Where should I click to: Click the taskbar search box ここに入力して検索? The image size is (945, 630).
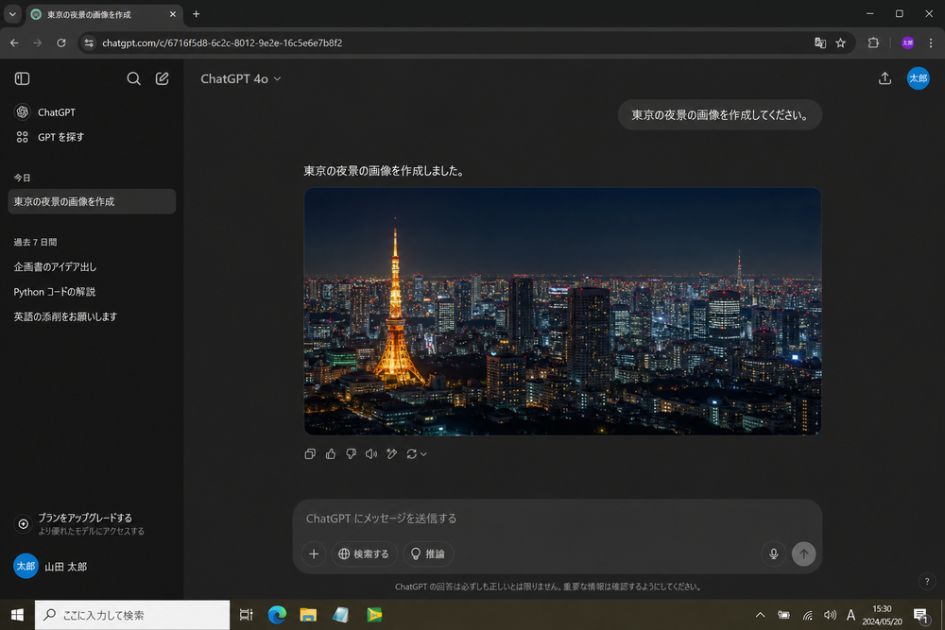pyautogui.click(x=132, y=615)
